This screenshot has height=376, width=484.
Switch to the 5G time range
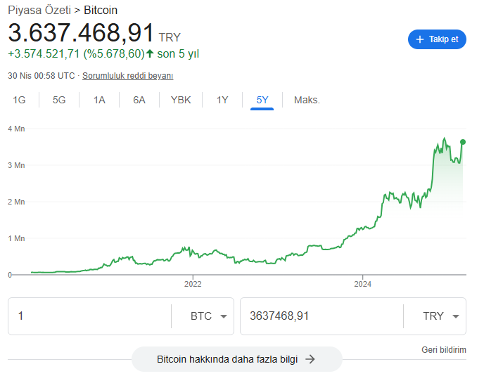click(x=59, y=100)
